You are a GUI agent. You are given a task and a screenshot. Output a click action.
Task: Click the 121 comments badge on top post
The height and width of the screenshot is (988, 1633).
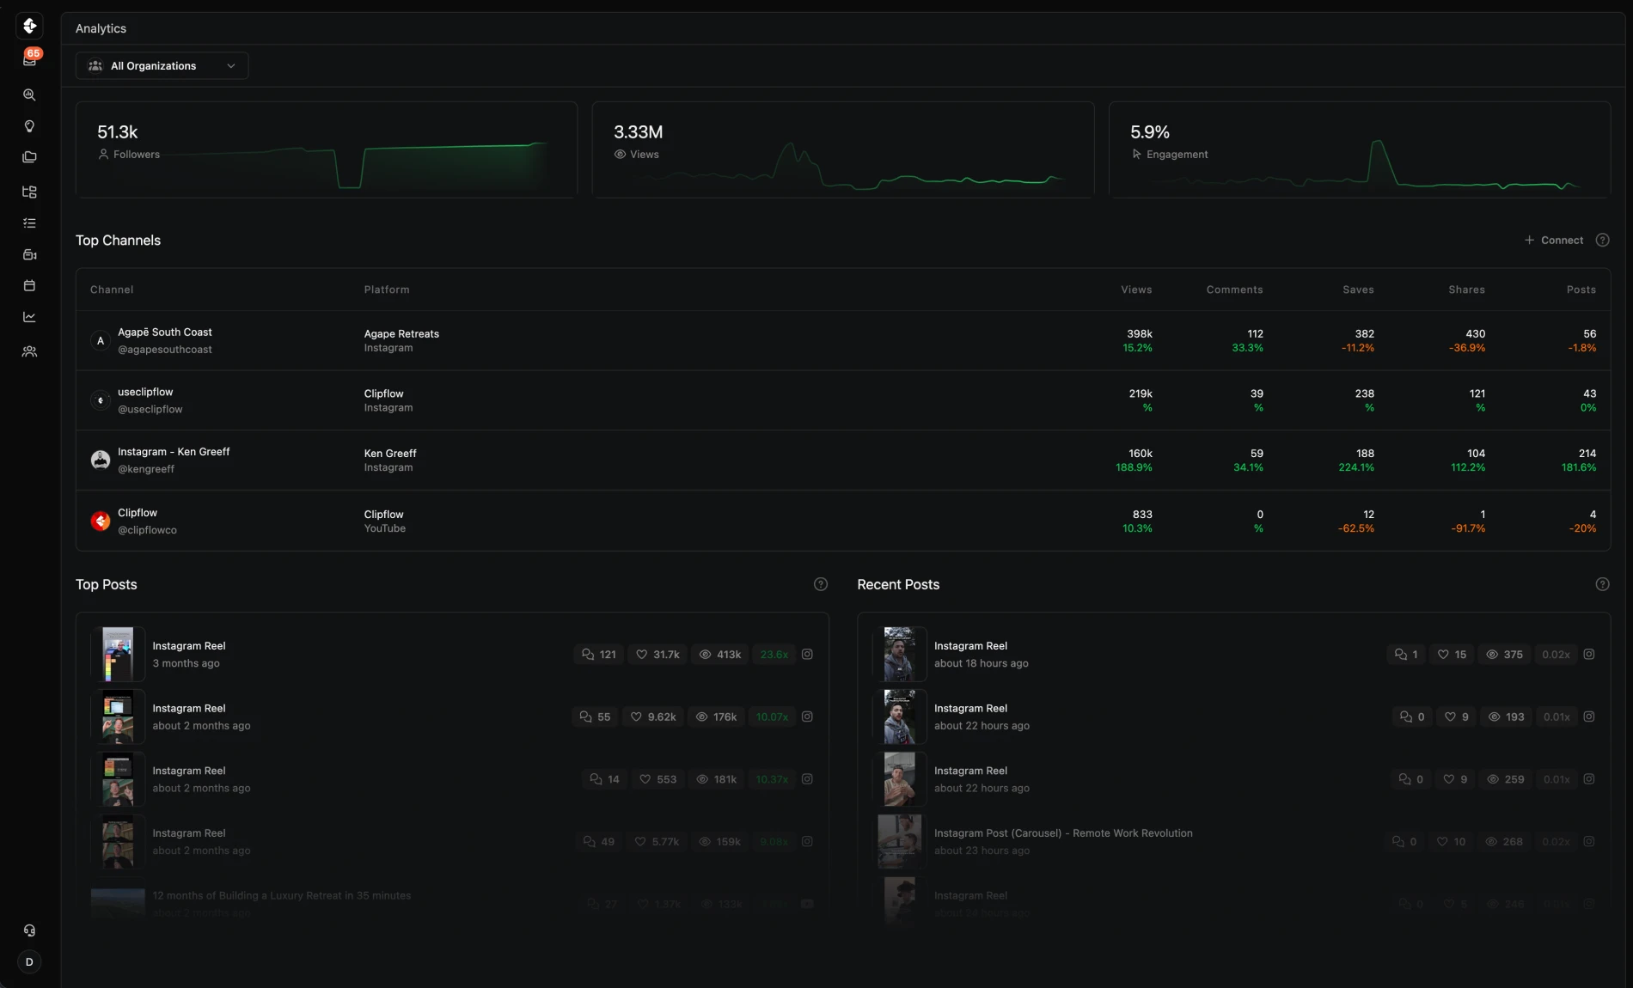pos(599,654)
